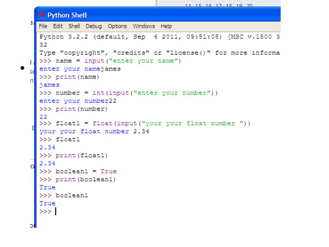Click the empty prompt at the cursor
329x247 pixels.
tap(48, 212)
